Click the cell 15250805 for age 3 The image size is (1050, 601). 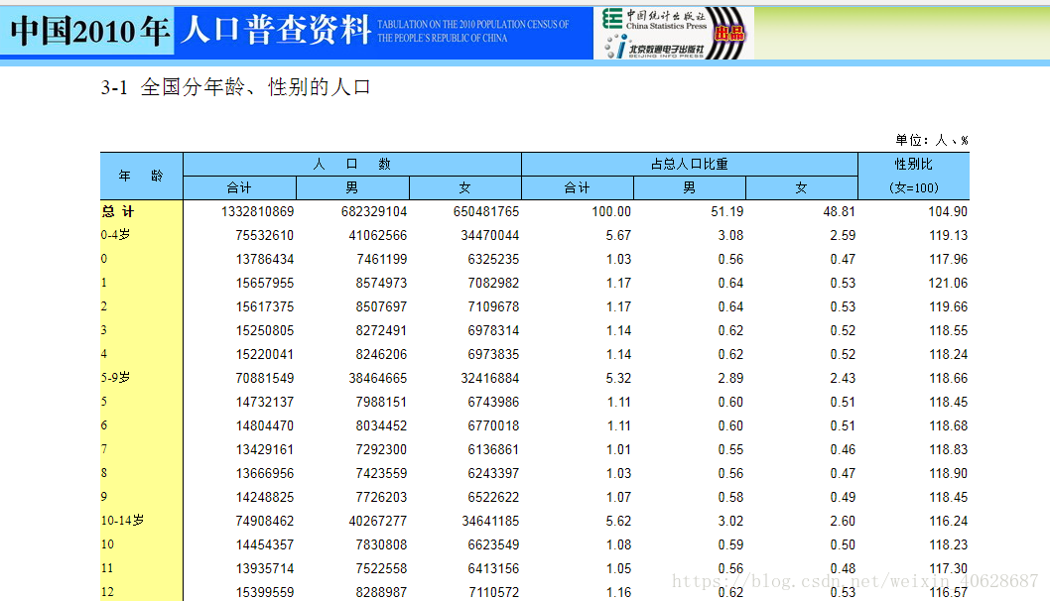tap(265, 330)
